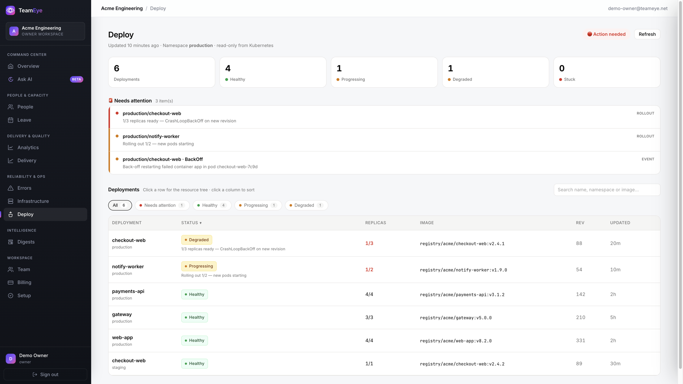
Task: Click the Acme Engineering breadcrumb link
Action: pyautogui.click(x=122, y=8)
